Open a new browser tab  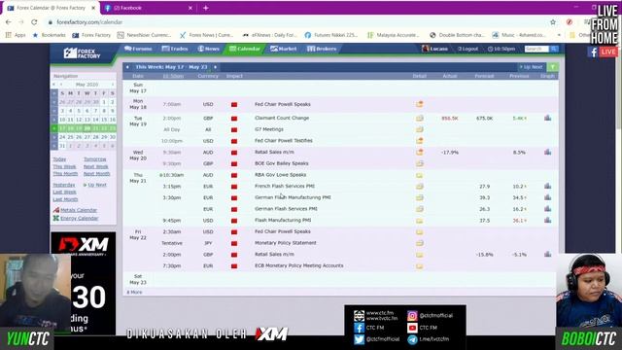point(205,8)
